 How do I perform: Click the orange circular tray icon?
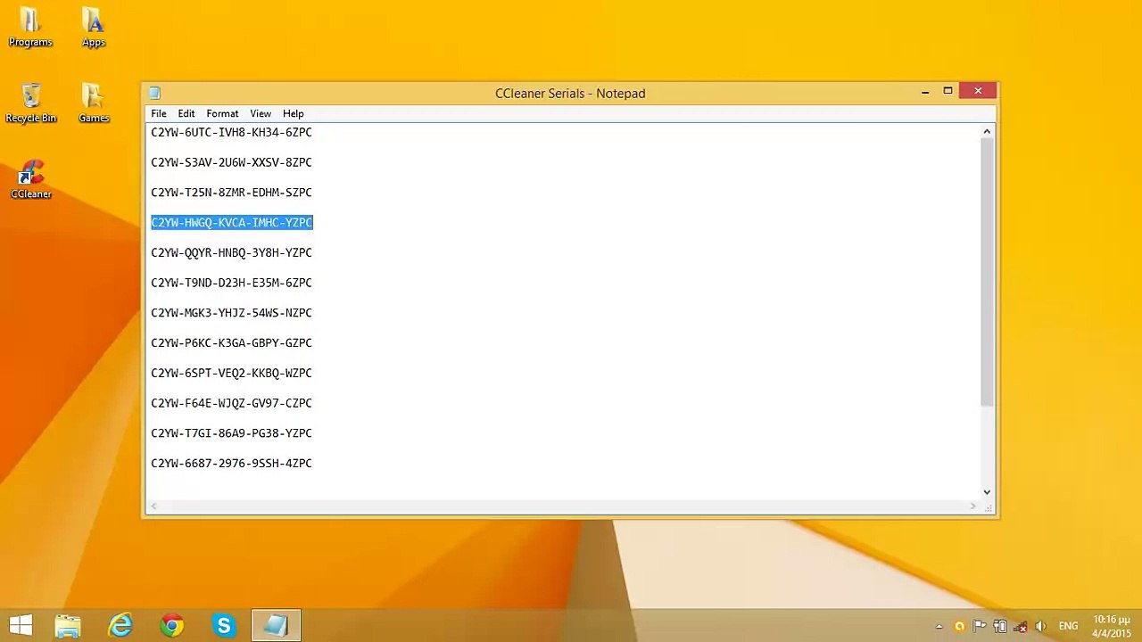[959, 626]
